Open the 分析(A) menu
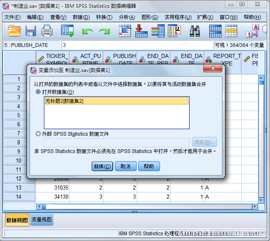Image resolution: width=270 pixels, height=241 pixels. click(x=127, y=17)
